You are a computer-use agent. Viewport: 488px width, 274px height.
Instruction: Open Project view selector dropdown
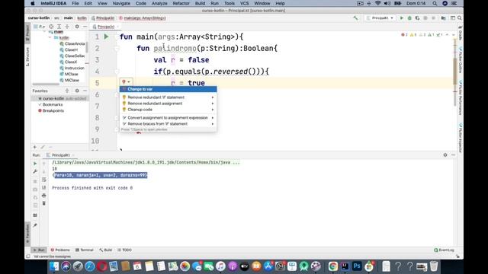(x=39, y=27)
